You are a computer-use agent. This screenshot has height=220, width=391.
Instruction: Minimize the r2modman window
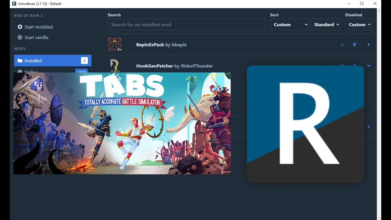(349, 4)
